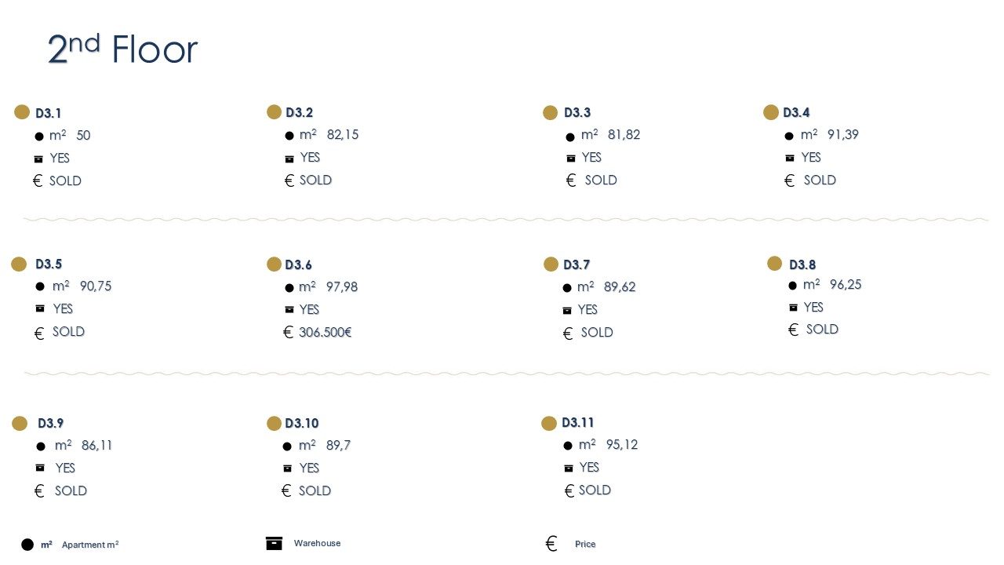Click the euro Price legend icon

[x=551, y=544]
